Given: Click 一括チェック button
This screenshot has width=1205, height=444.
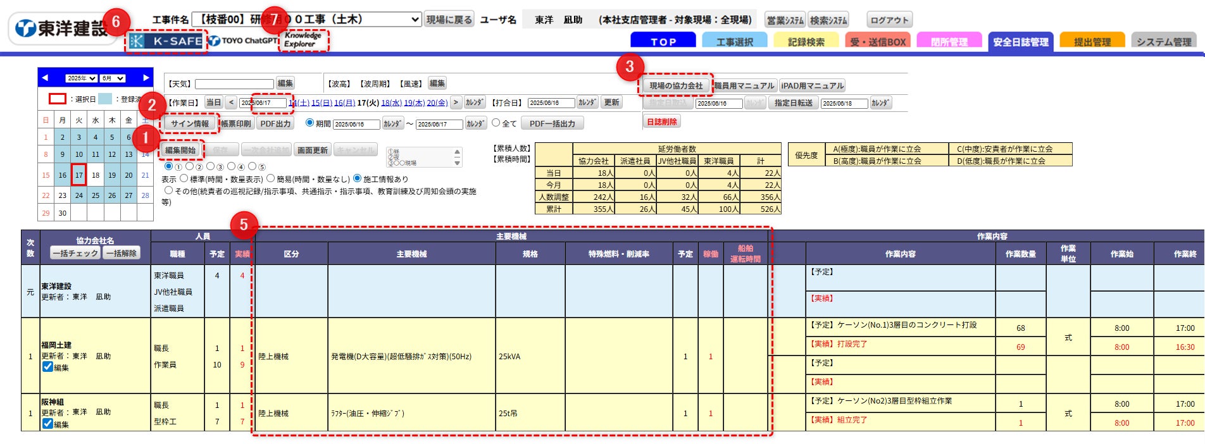Looking at the screenshot, I should click(x=75, y=253).
